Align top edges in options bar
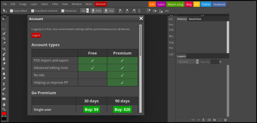The image size is (257, 123). pyautogui.click(x=149, y=11)
